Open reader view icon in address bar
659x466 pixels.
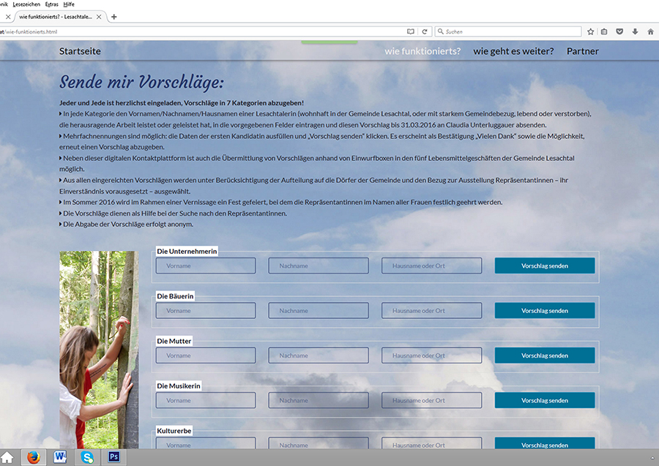tap(411, 31)
